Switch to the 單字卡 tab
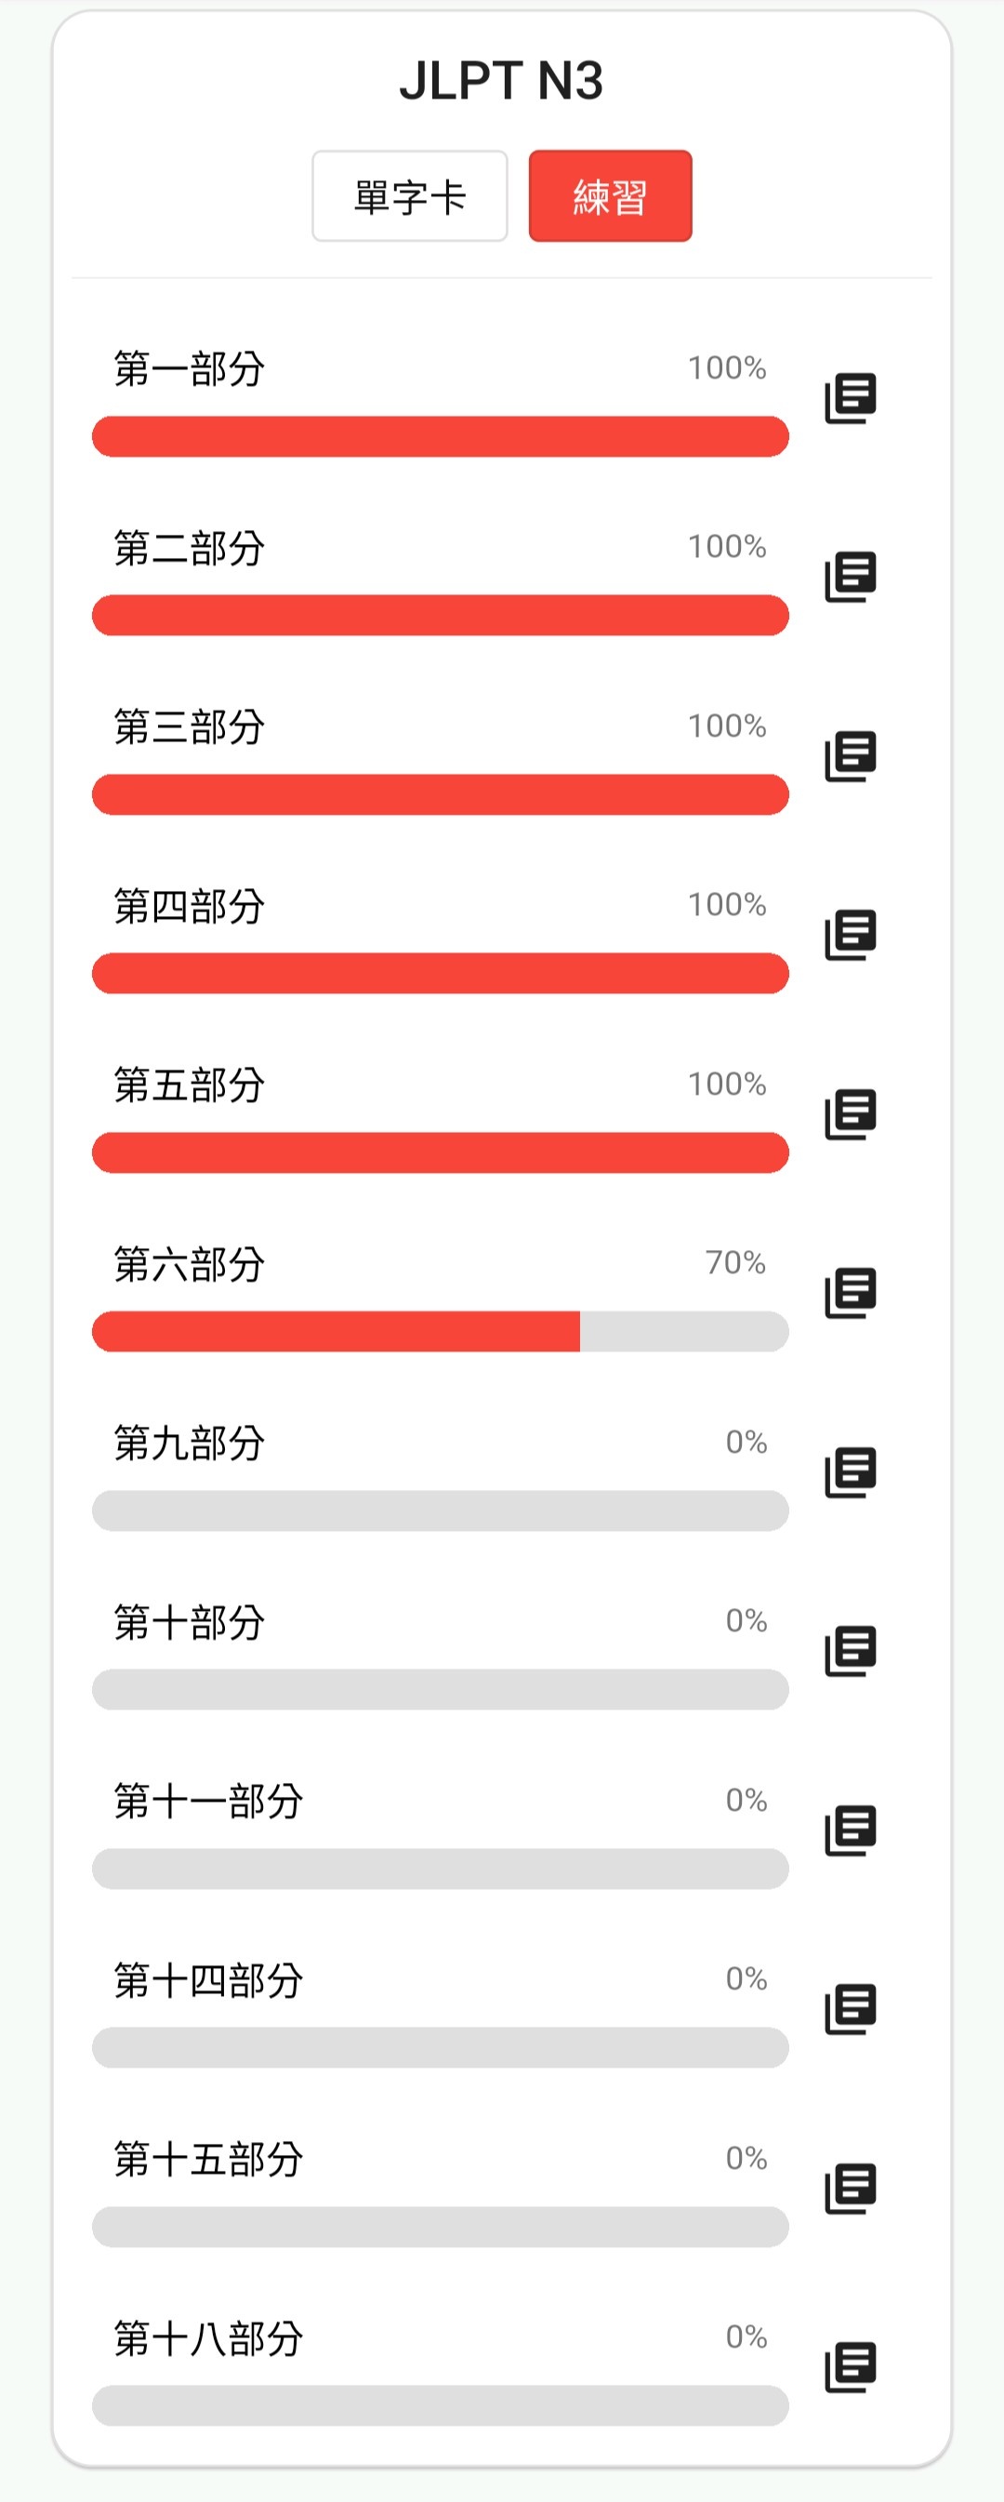Screen dimensions: 1004x2502 click(x=410, y=196)
